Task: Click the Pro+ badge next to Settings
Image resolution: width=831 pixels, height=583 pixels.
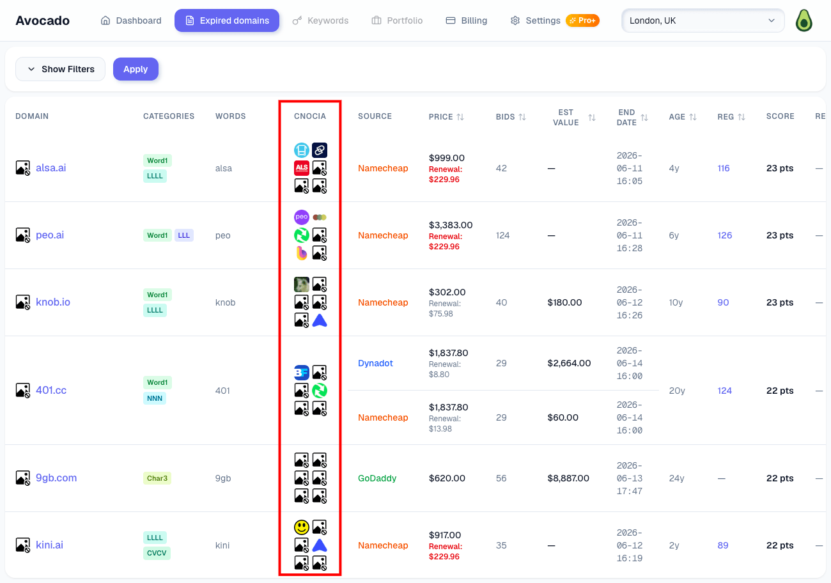Action: pos(582,20)
